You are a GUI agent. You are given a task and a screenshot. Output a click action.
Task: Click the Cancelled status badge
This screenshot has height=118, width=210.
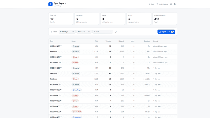coord(77,112)
